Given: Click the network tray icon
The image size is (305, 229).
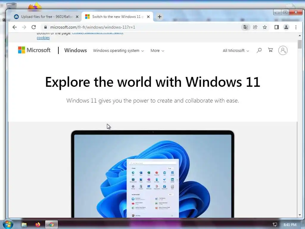Looking at the screenshot, I should pos(275,225).
